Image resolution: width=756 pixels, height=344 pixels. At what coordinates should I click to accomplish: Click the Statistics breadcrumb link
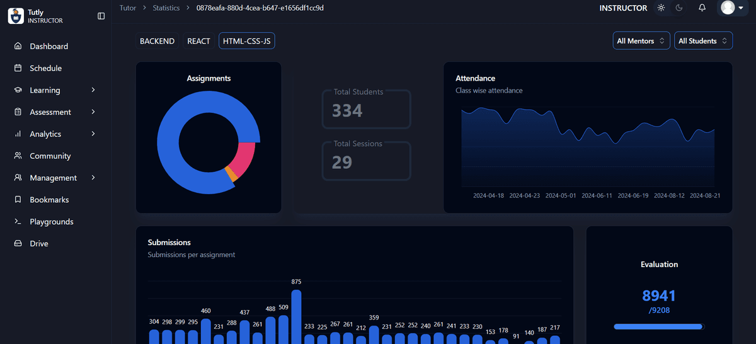click(166, 8)
